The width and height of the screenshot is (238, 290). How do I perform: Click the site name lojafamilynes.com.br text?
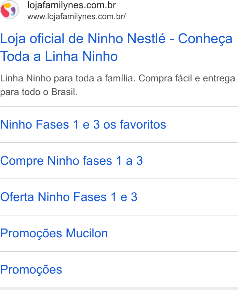[x=71, y=5]
